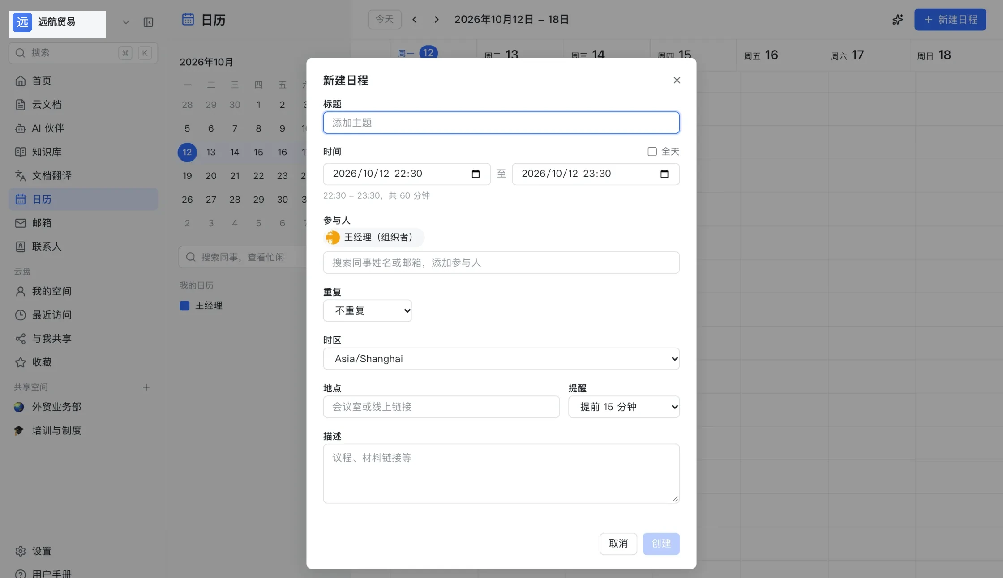The image size is (1003, 578).
Task: Click the 最近访问 clock icon
Action: coord(21,315)
